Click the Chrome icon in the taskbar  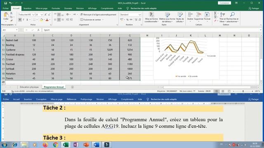55,145
